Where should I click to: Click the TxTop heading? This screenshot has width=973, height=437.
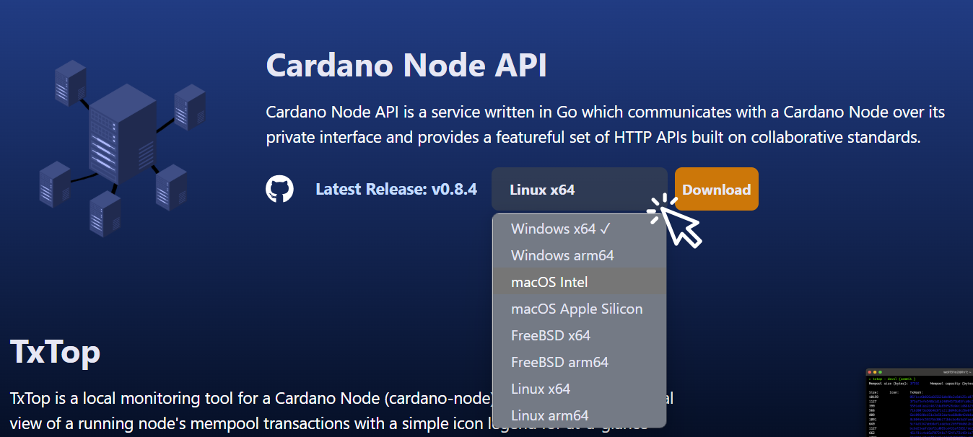[x=55, y=352]
